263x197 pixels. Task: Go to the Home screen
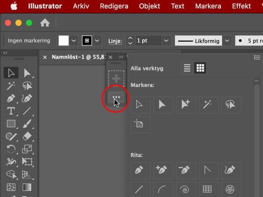[x=45, y=23]
